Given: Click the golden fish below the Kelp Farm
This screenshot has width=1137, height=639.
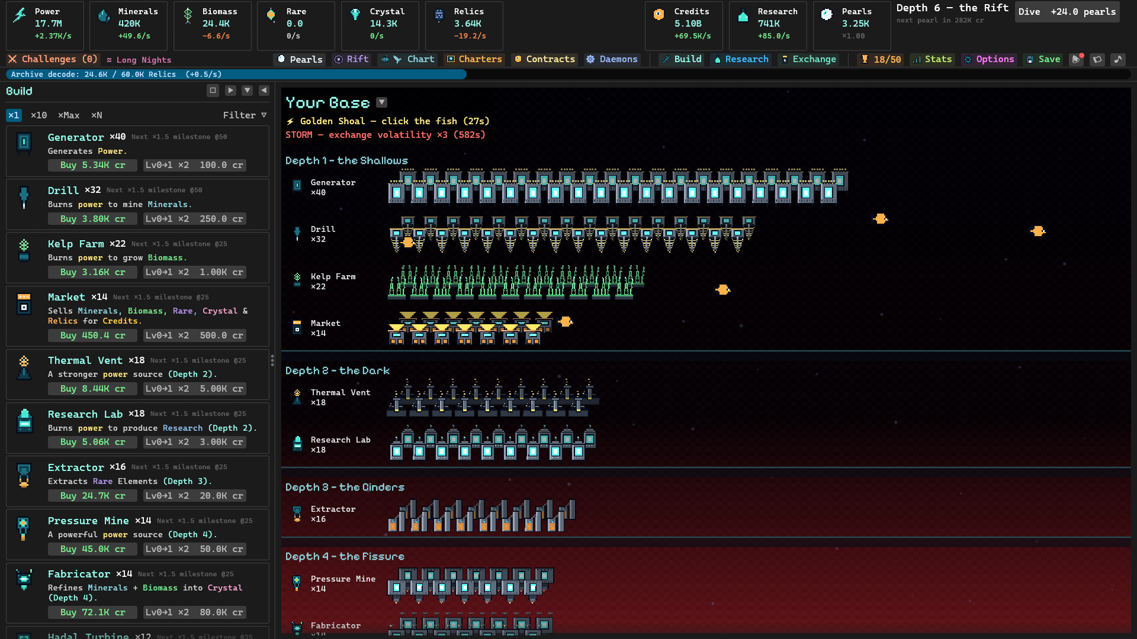Looking at the screenshot, I should [x=722, y=289].
